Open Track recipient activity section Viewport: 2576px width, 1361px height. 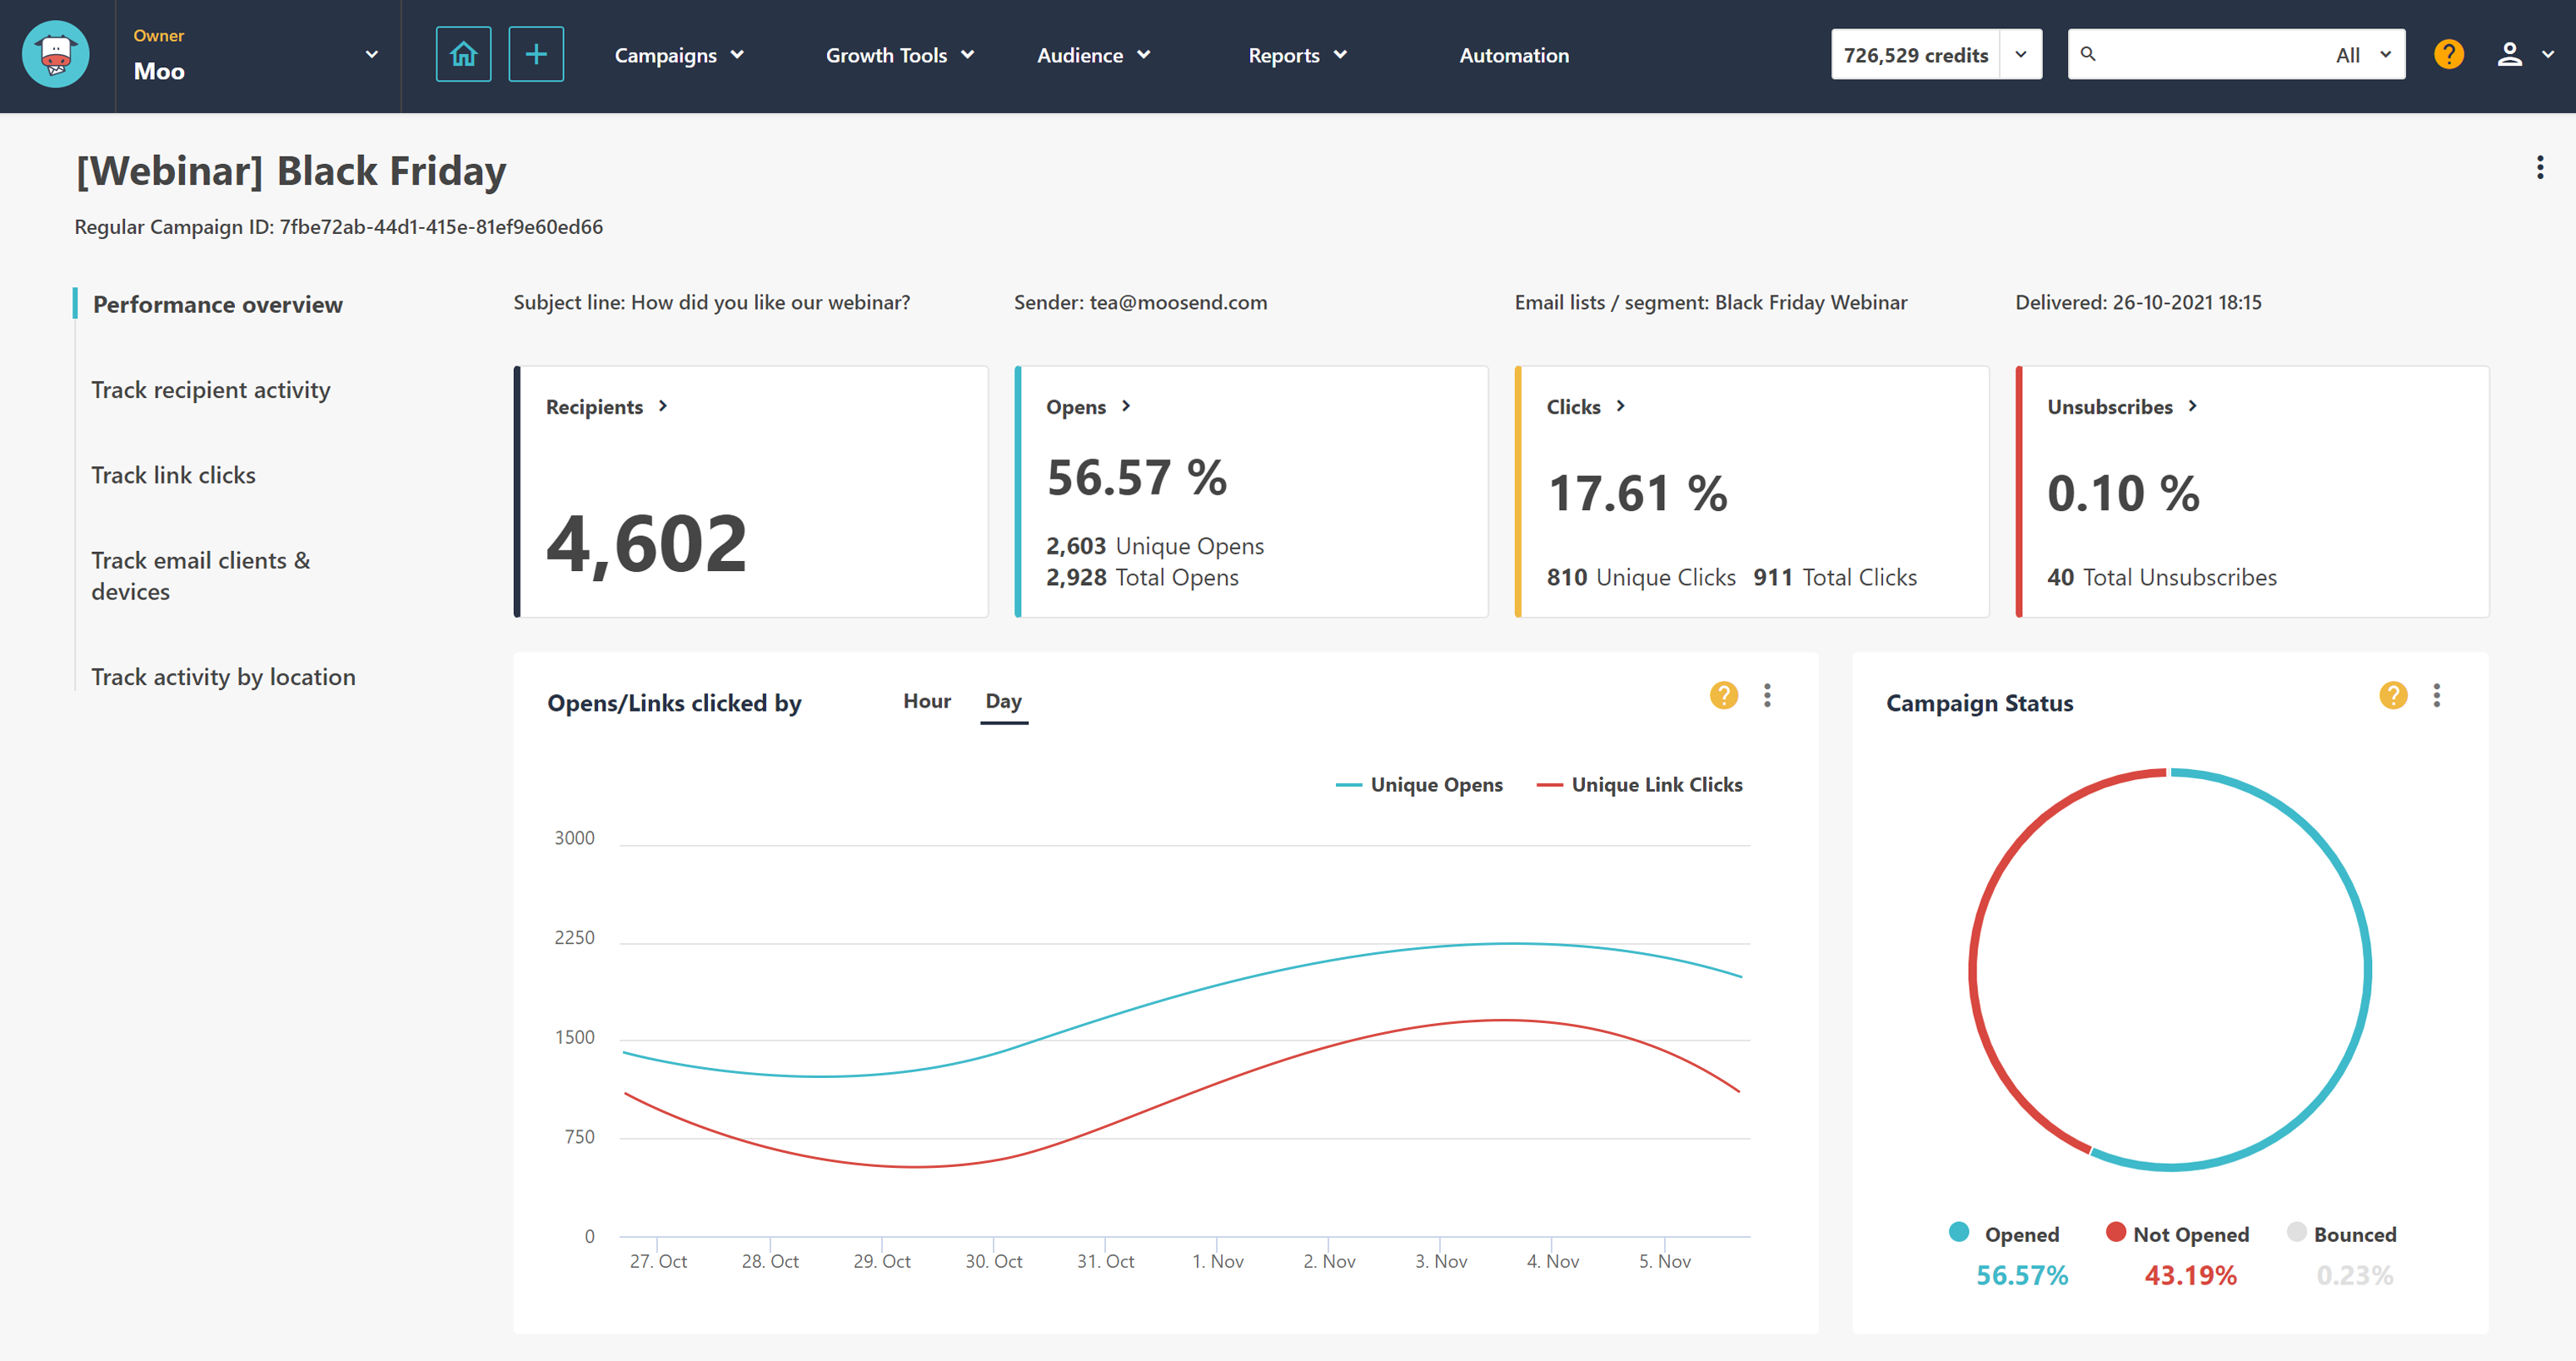click(213, 390)
